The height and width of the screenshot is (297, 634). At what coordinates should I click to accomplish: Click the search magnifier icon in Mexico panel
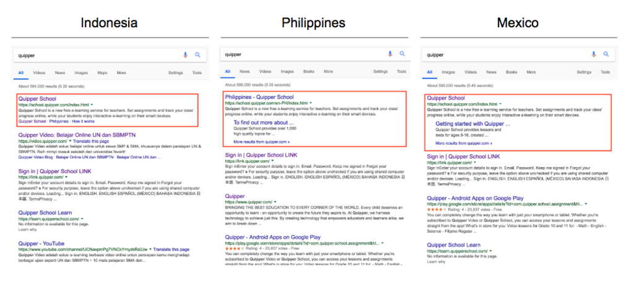click(x=606, y=54)
